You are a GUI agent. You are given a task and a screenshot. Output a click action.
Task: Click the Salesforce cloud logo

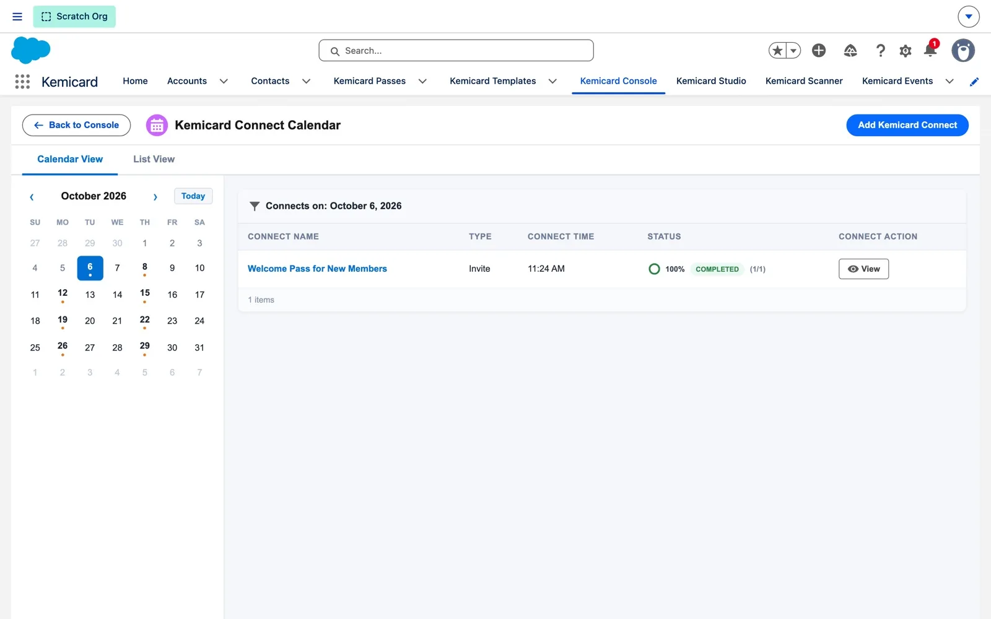click(31, 50)
